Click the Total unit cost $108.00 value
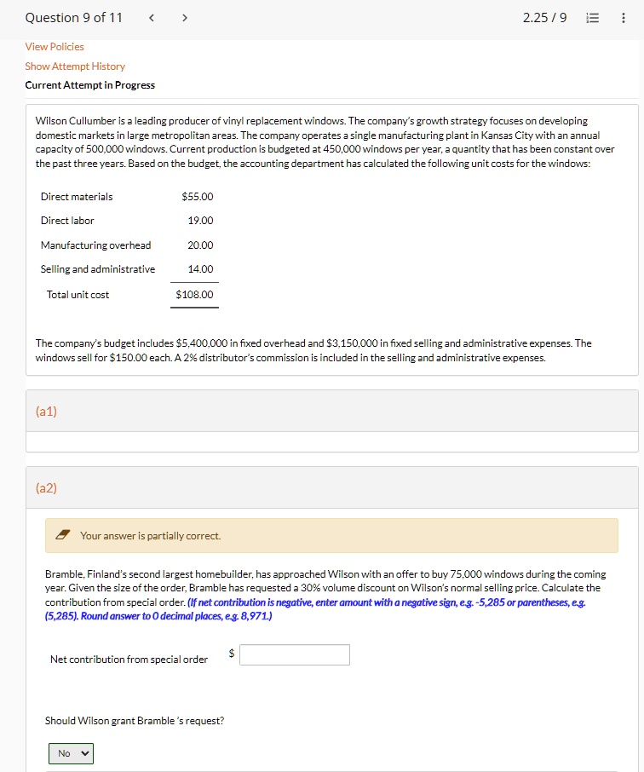Image resolution: width=644 pixels, height=772 pixels. pos(194,294)
